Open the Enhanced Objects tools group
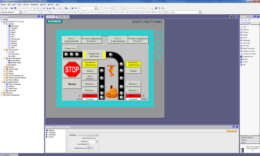 [x=250, y=137]
